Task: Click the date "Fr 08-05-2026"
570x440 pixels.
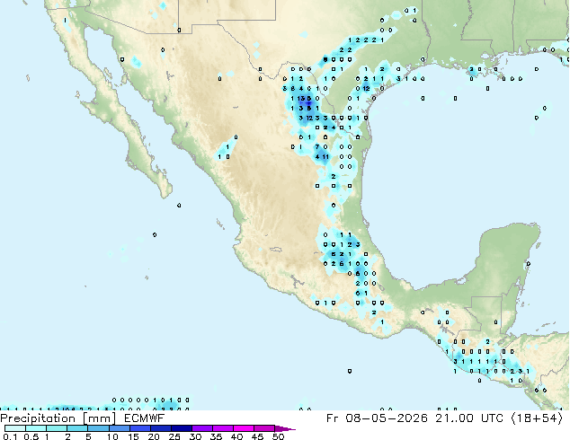Action: [x=377, y=418]
